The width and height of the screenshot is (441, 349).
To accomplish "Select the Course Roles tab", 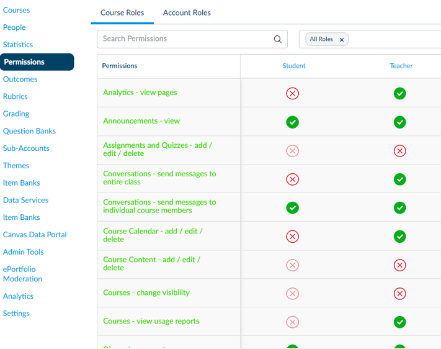I will [122, 12].
